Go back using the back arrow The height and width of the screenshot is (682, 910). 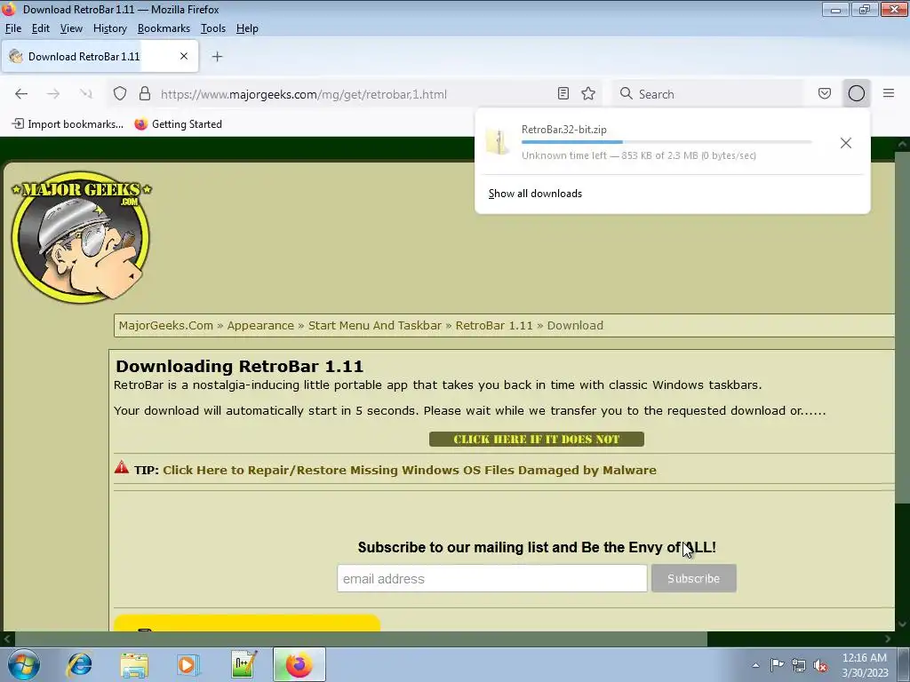21,94
